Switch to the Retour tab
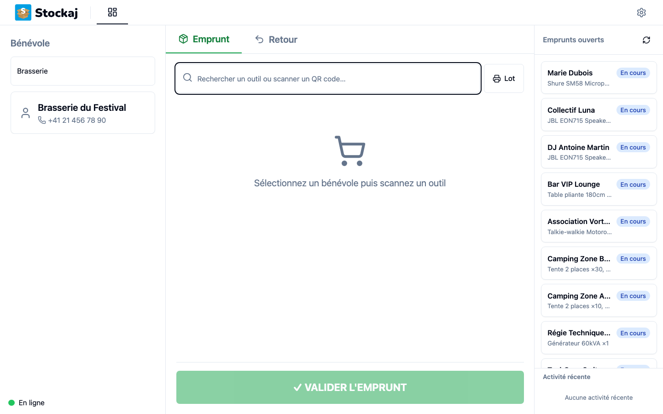 tap(276, 40)
